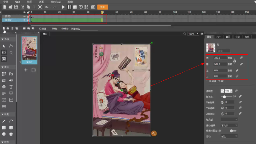This screenshot has width=256, height=144.
Task: Undo the last action
Action: pos(47,7)
